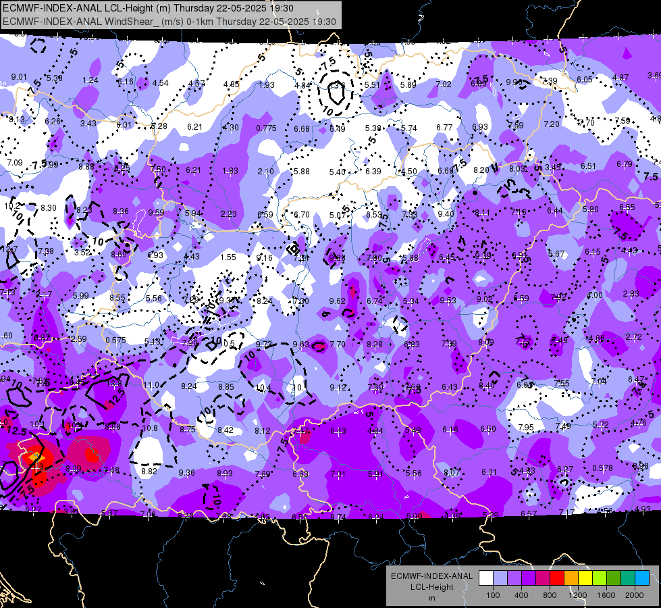Pick the yellow legend color swatch
This screenshot has width=661, height=608.
585,578
